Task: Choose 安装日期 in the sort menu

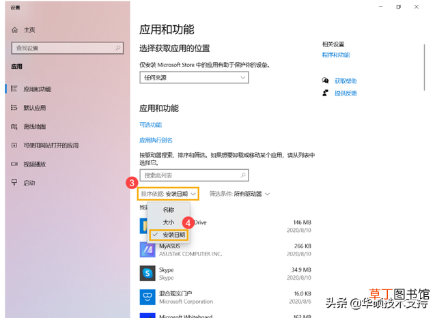Action: click(x=169, y=235)
